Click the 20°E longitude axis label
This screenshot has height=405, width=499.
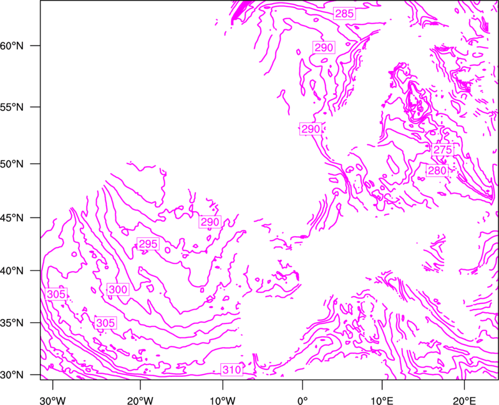pyautogui.click(x=464, y=401)
